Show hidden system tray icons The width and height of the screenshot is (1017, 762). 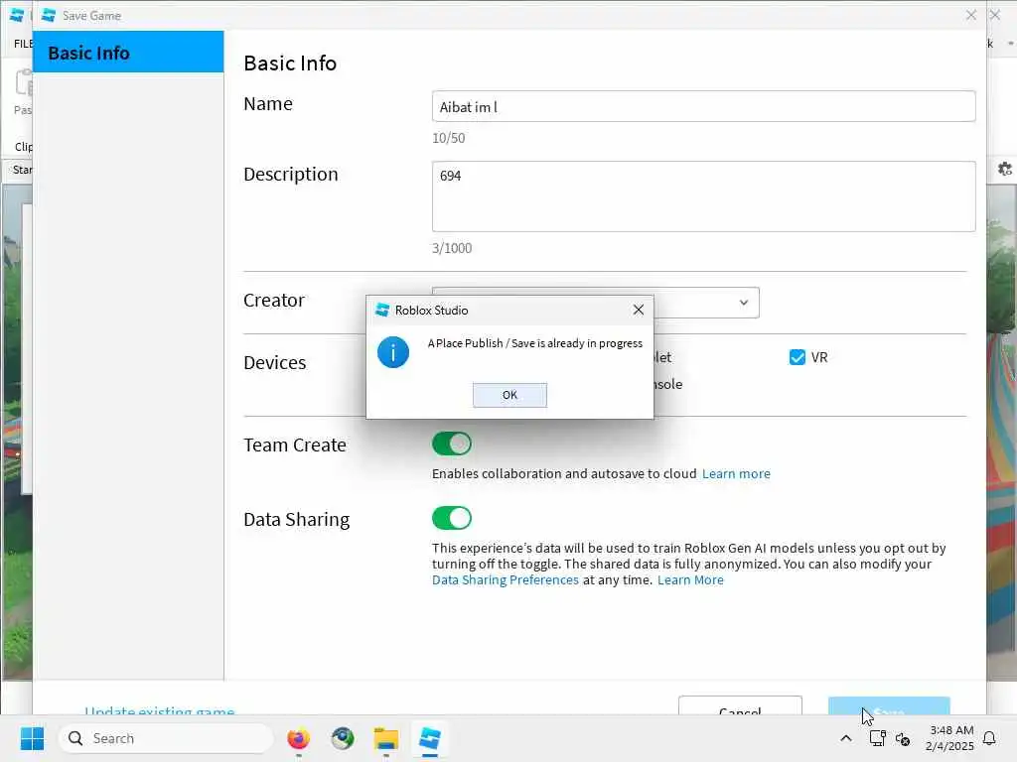point(846,738)
